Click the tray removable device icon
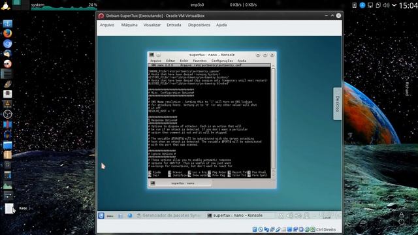The height and width of the screenshot is (235, 418). [354, 5]
